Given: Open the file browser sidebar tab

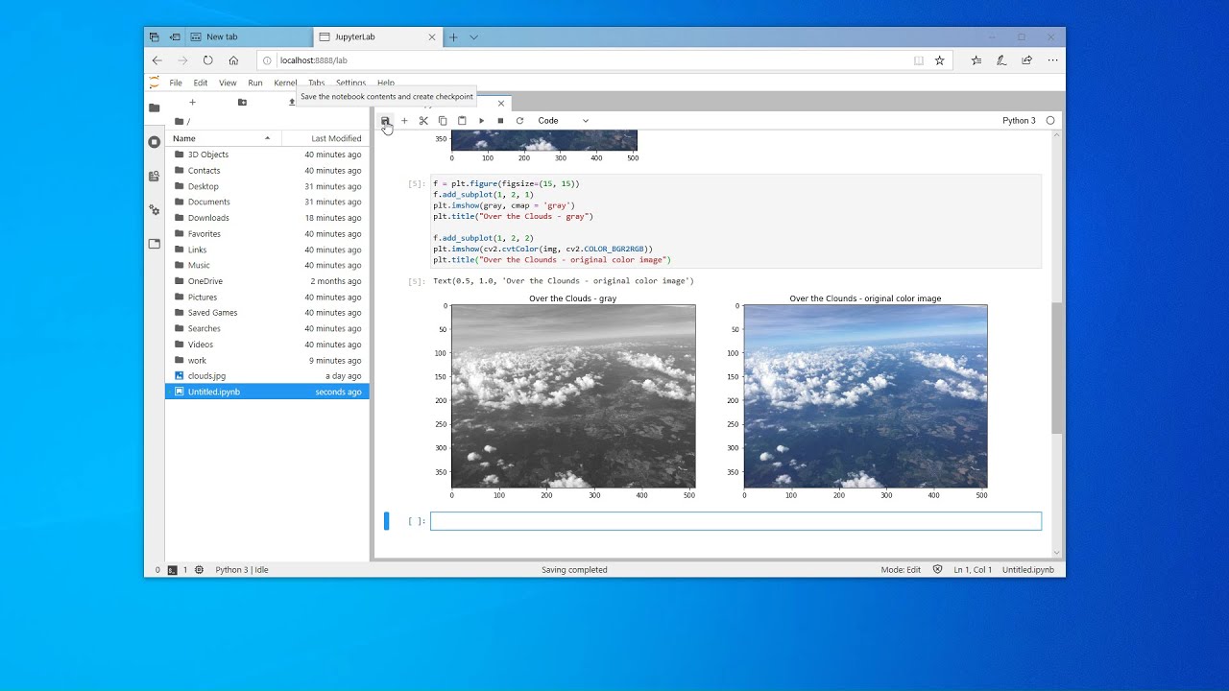Looking at the screenshot, I should click(155, 108).
